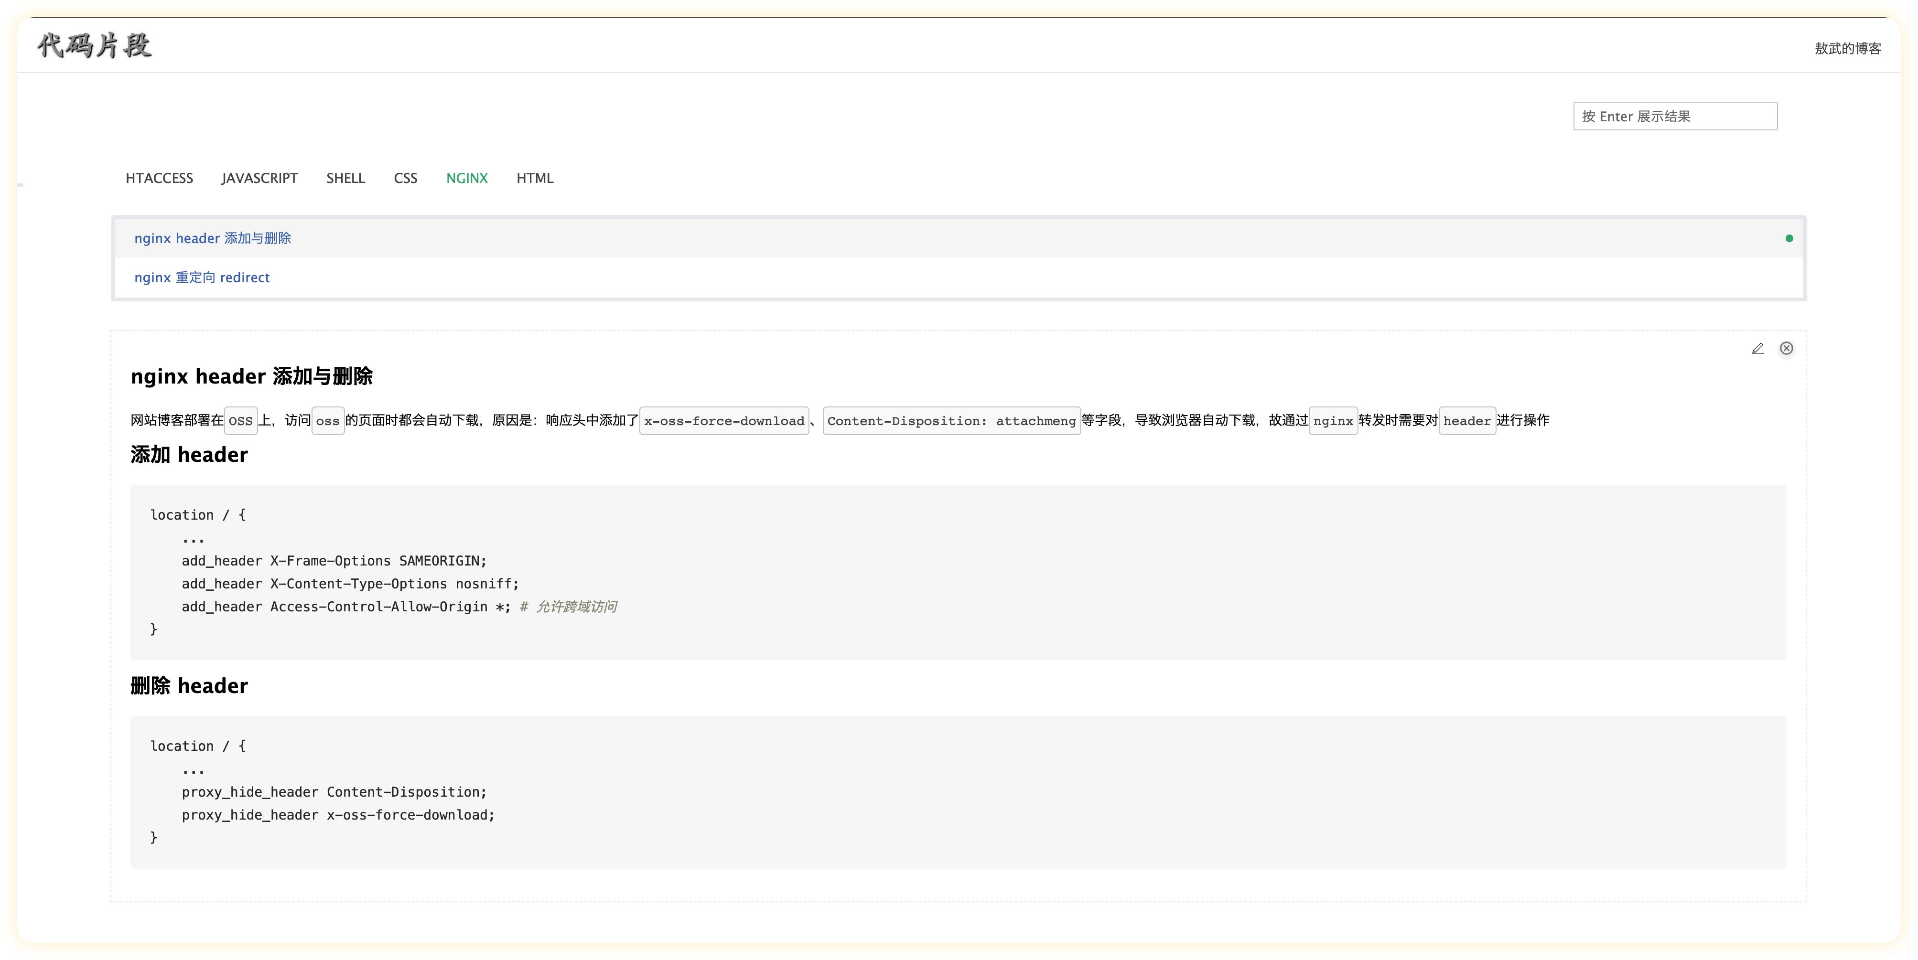This screenshot has width=1918, height=960.
Task: Open the CSS category tab
Action: pos(406,178)
